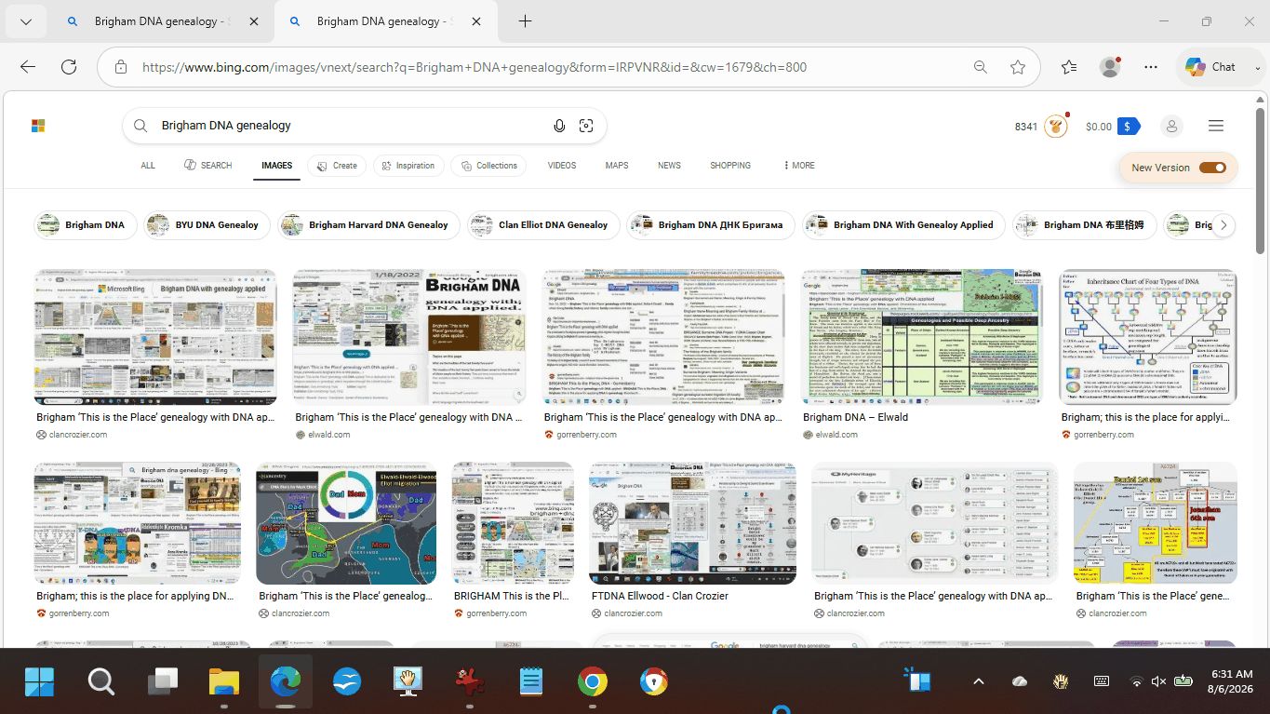Screen dimensions: 1270x714
Task: Open the Edge profile icon
Action: (x=1110, y=67)
